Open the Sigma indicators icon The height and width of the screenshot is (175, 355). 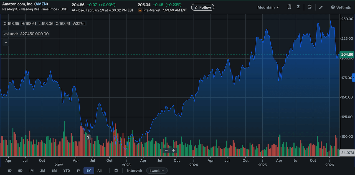coord(298,7)
